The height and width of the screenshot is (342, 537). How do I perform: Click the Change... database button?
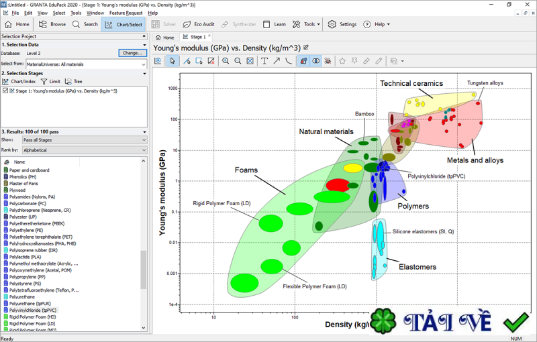point(132,53)
